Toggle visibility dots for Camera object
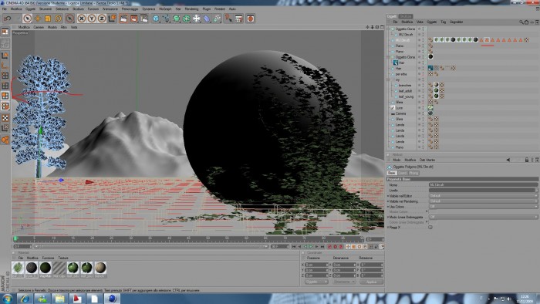The width and height of the screenshot is (540, 304). (421, 113)
